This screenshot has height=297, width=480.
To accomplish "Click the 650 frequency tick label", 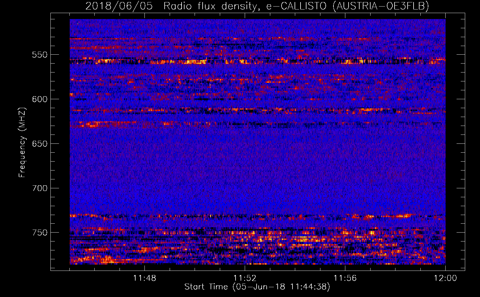I will point(40,144).
